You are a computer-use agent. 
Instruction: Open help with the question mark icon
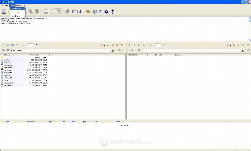pos(112,12)
